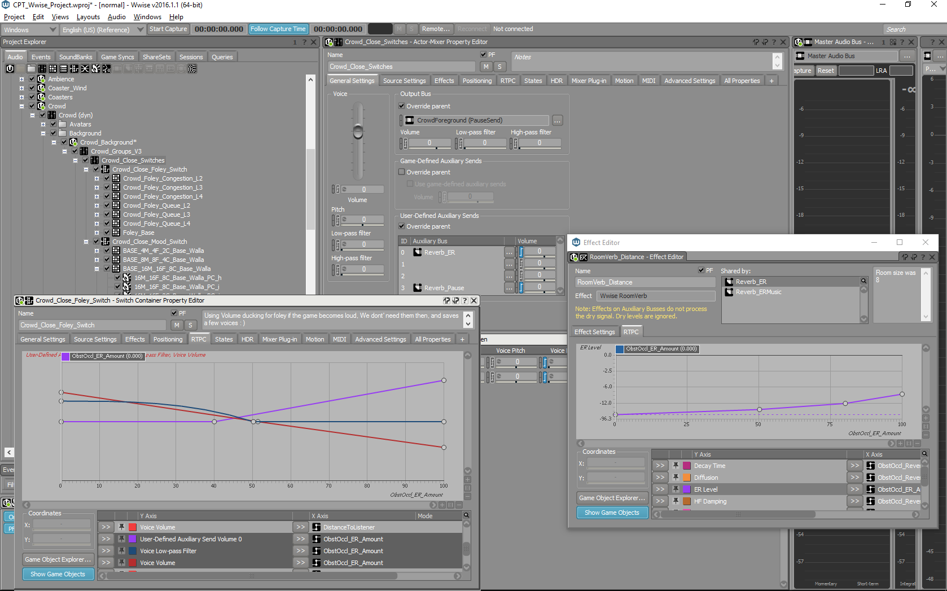
Task: Click Game Object Explorer button in the Effect Editor
Action: [x=612, y=498]
